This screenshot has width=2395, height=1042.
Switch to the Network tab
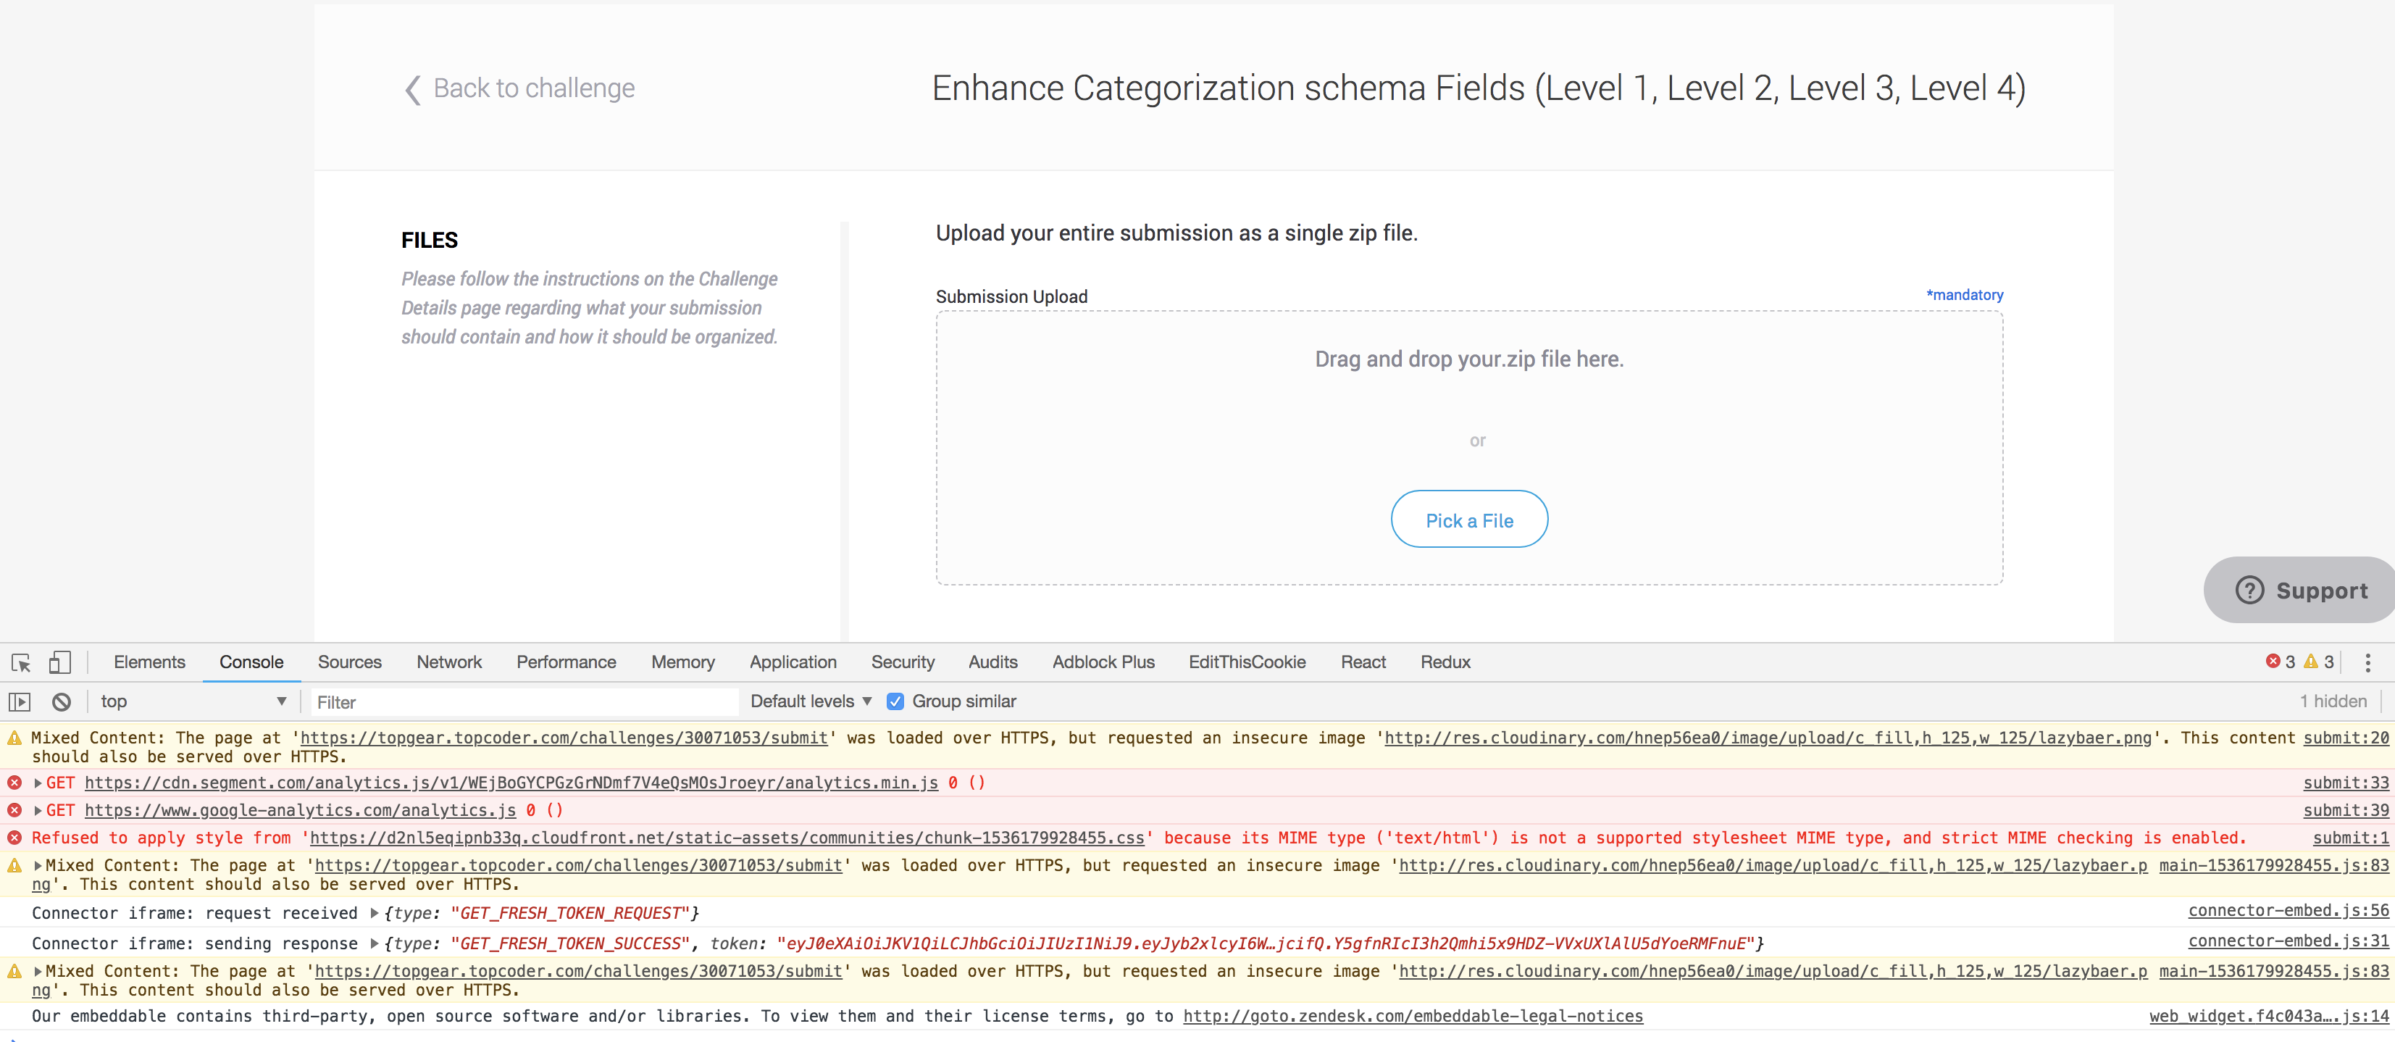(449, 662)
